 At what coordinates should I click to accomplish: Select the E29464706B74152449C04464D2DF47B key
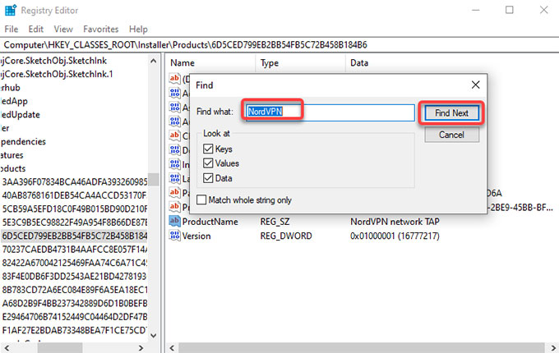75,317
